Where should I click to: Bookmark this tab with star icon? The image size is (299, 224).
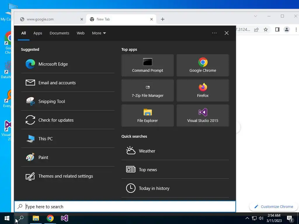[x=266, y=29]
